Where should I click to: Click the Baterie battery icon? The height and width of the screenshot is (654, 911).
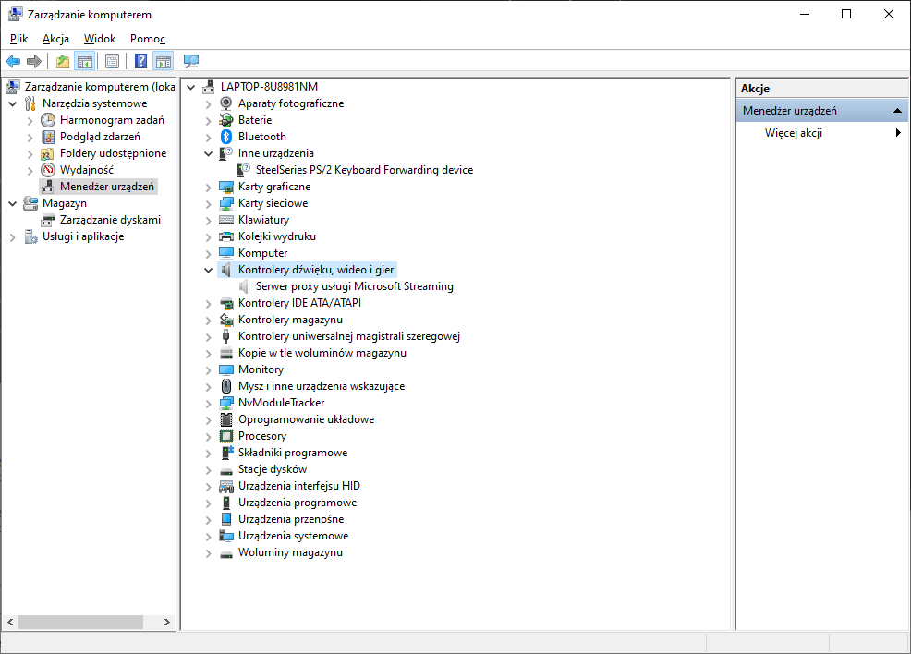(226, 120)
